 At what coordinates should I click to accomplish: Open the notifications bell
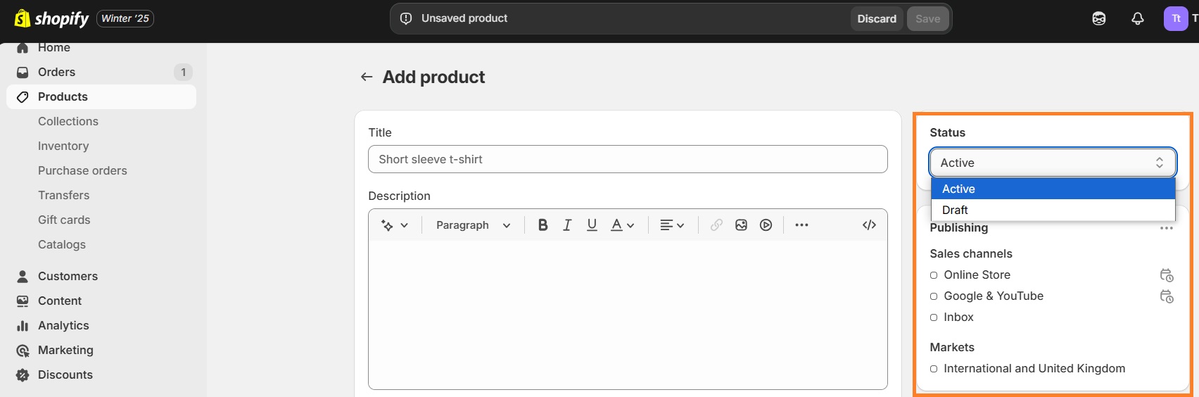pos(1137,19)
